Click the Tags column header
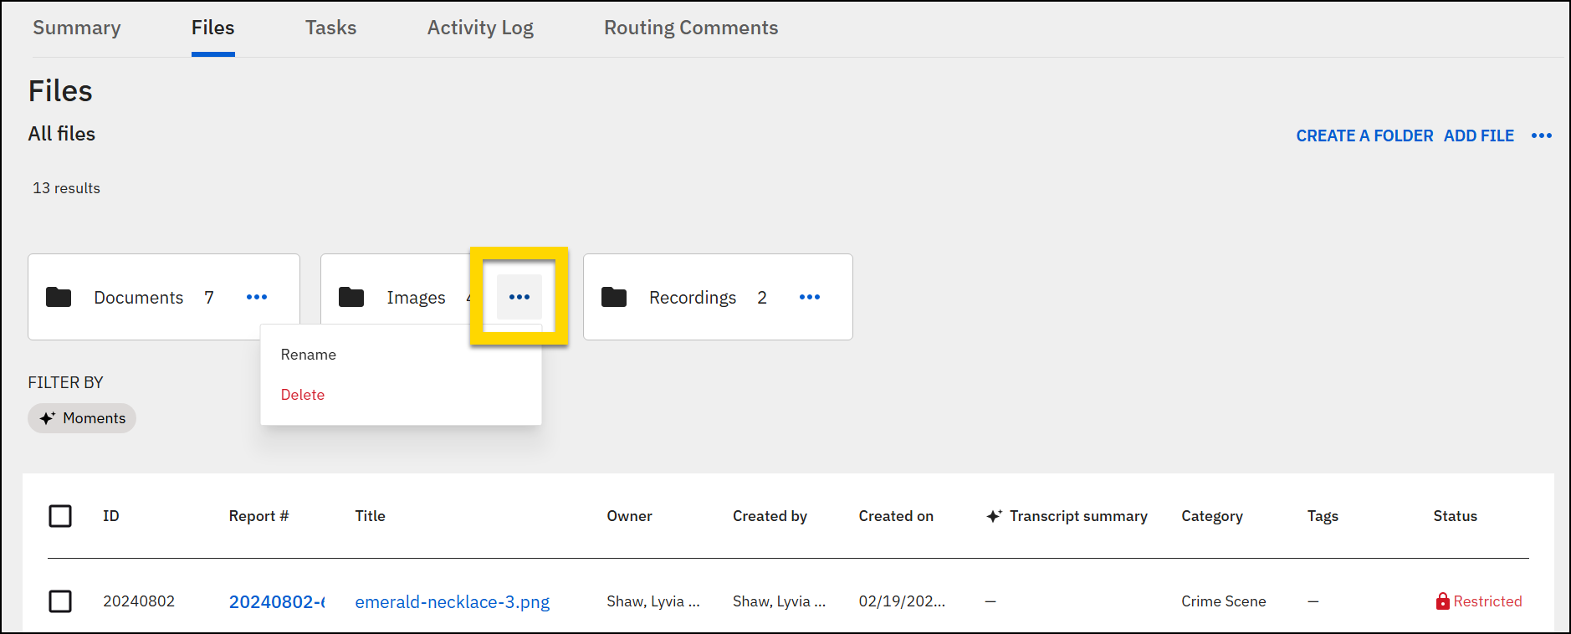1571x634 pixels. coord(1323,516)
